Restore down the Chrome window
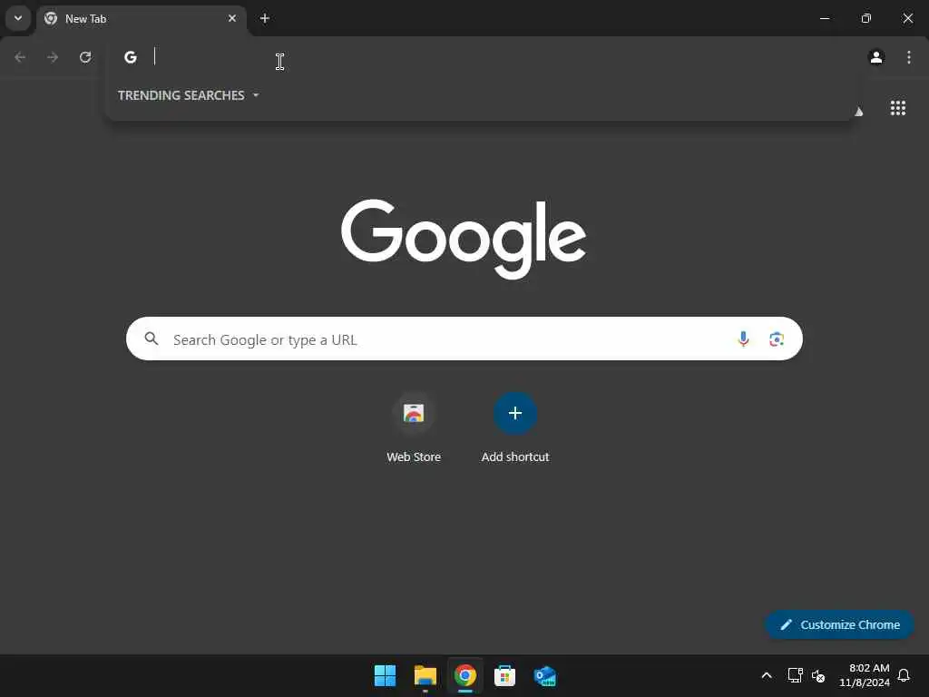The width and height of the screenshot is (929, 697). pyautogui.click(x=866, y=18)
